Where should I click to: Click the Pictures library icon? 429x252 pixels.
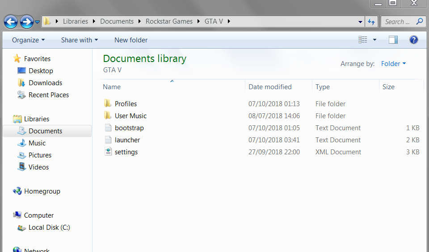coord(21,155)
